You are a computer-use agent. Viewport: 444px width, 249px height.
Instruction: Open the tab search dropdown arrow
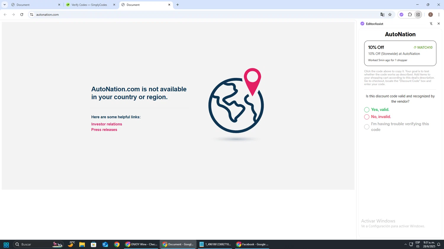pyautogui.click(x=4, y=5)
